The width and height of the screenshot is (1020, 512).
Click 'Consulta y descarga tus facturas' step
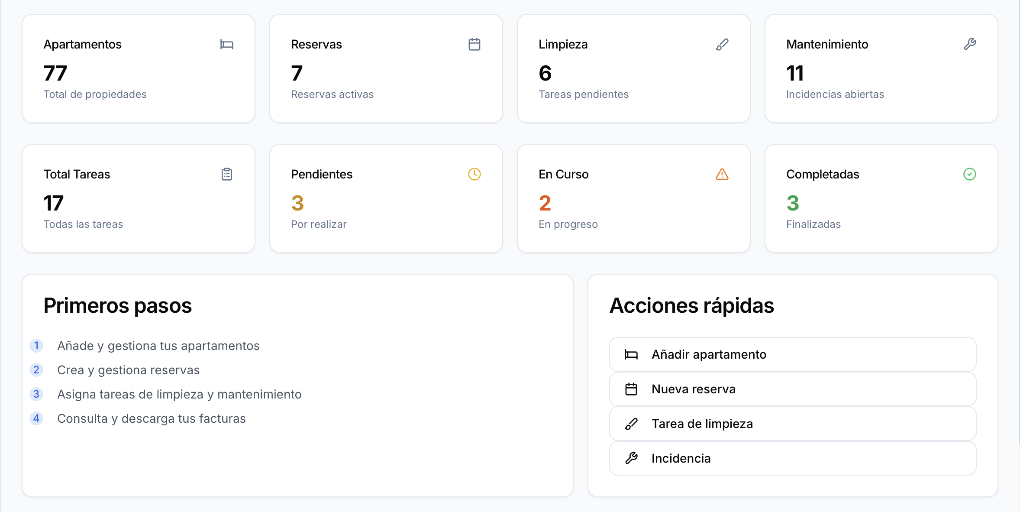point(152,418)
